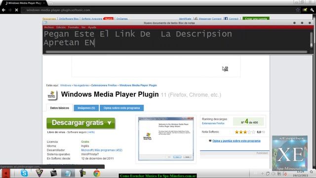The width and height of the screenshot is (316, 178).
Task: Open Skype from the taskbar
Action: (x=24, y=174)
